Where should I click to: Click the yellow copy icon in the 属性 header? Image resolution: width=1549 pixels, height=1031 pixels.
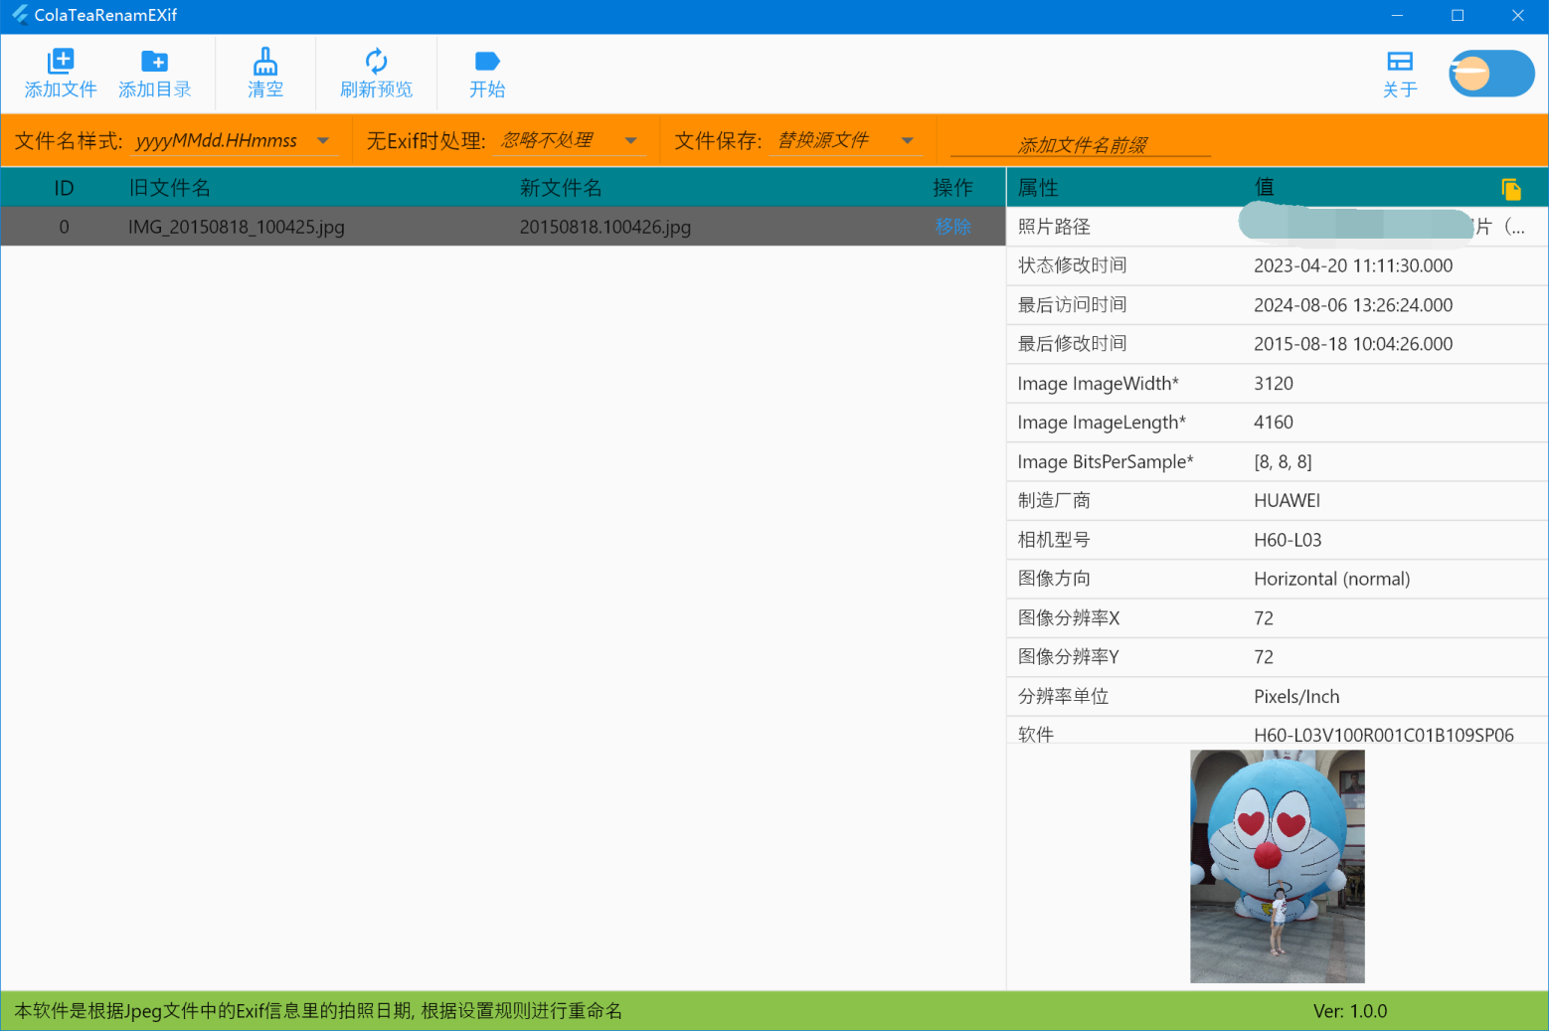[x=1511, y=189]
